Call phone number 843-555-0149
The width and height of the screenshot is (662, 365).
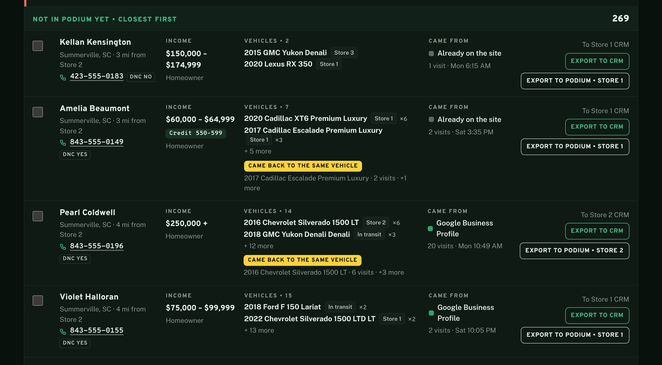97,142
